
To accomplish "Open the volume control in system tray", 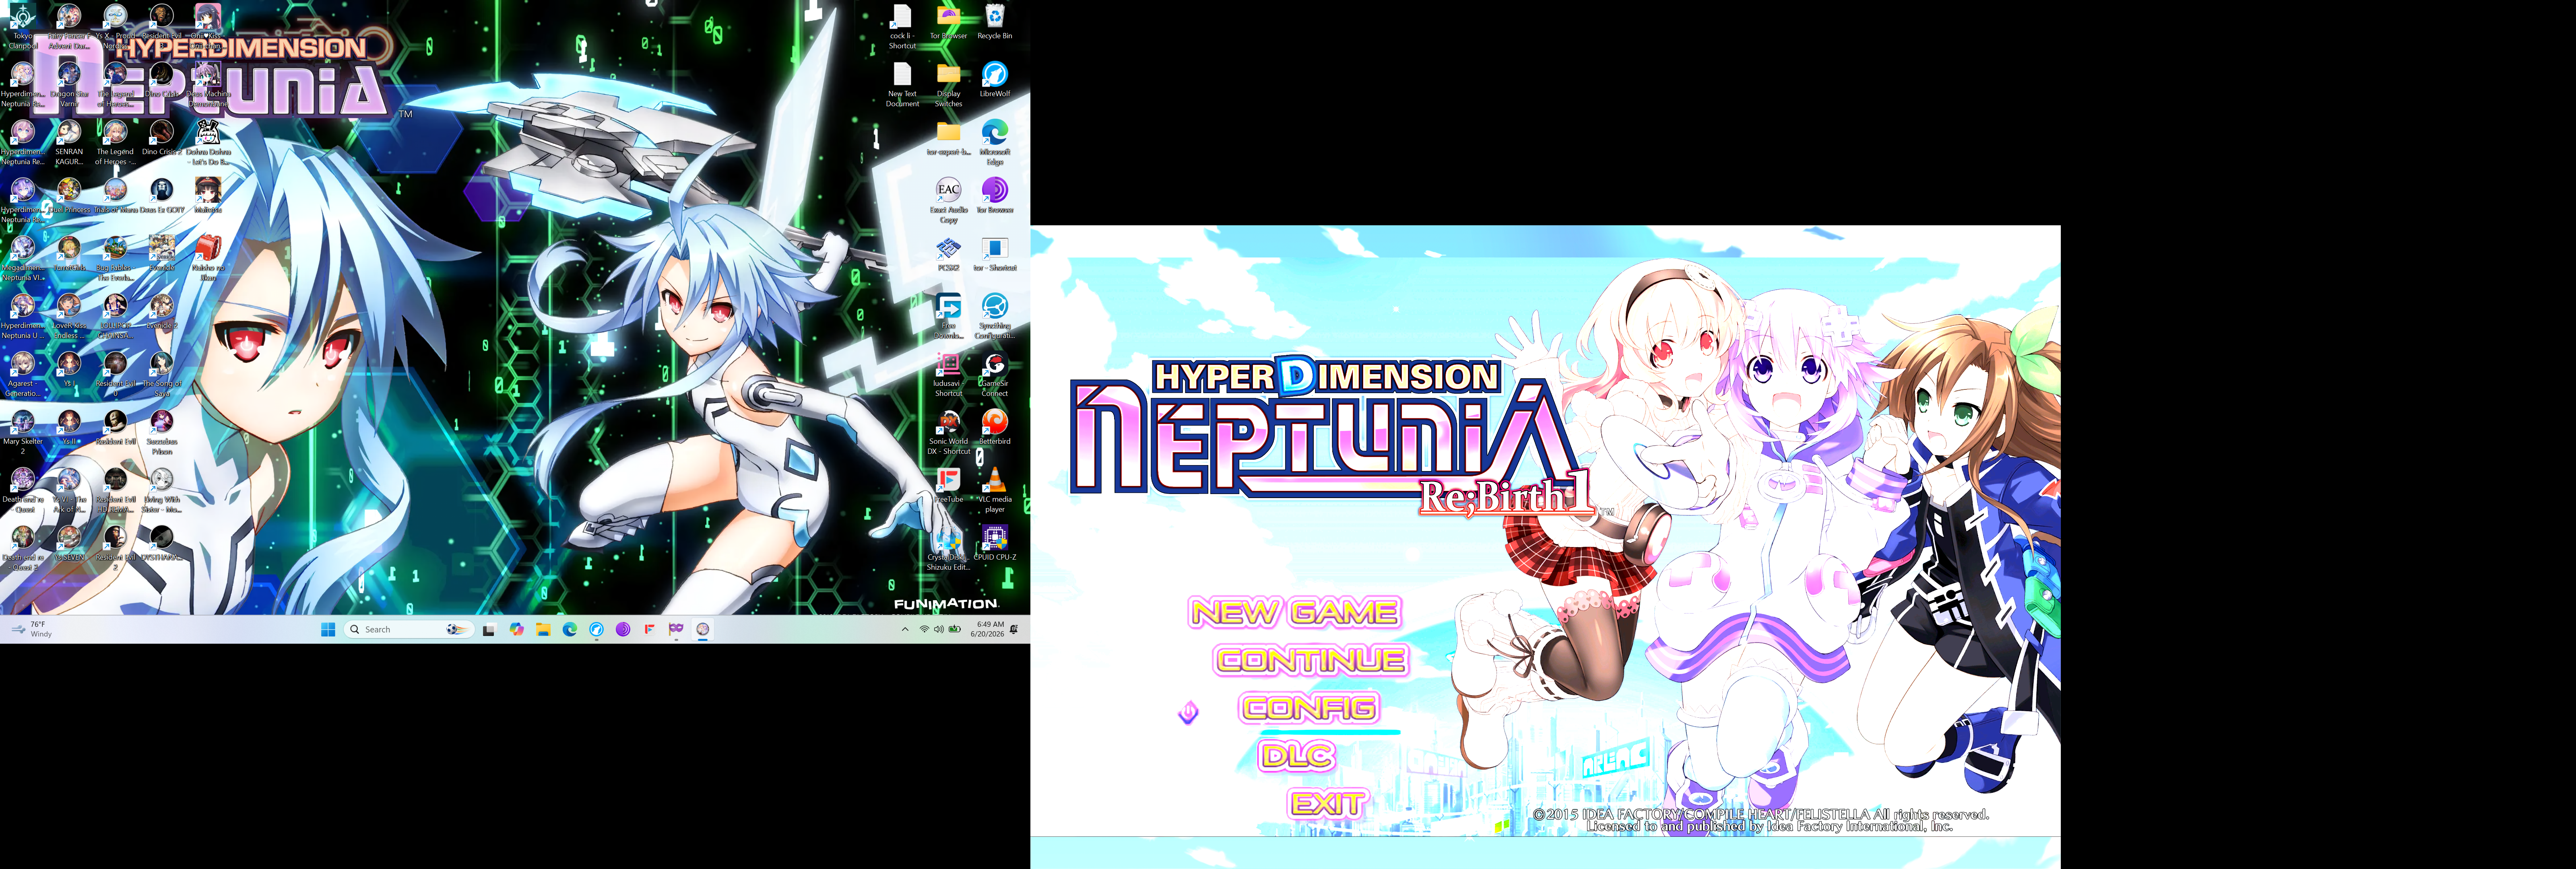I will 939,629.
